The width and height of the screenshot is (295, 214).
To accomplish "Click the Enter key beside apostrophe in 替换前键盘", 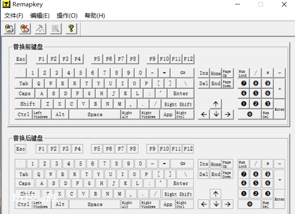I will pos(180,93).
